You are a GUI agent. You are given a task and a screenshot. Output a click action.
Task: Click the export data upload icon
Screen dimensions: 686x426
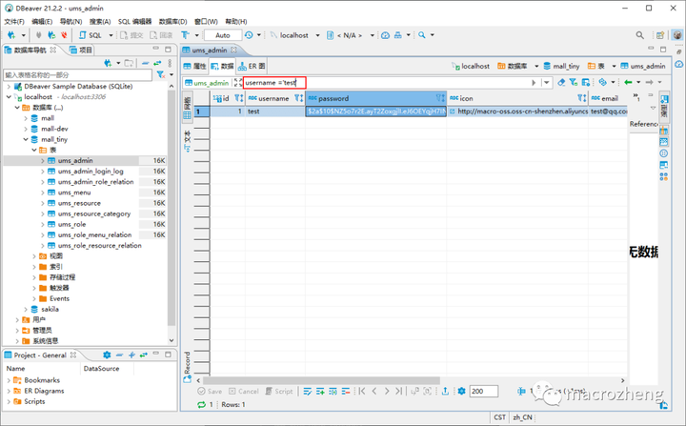point(445,391)
